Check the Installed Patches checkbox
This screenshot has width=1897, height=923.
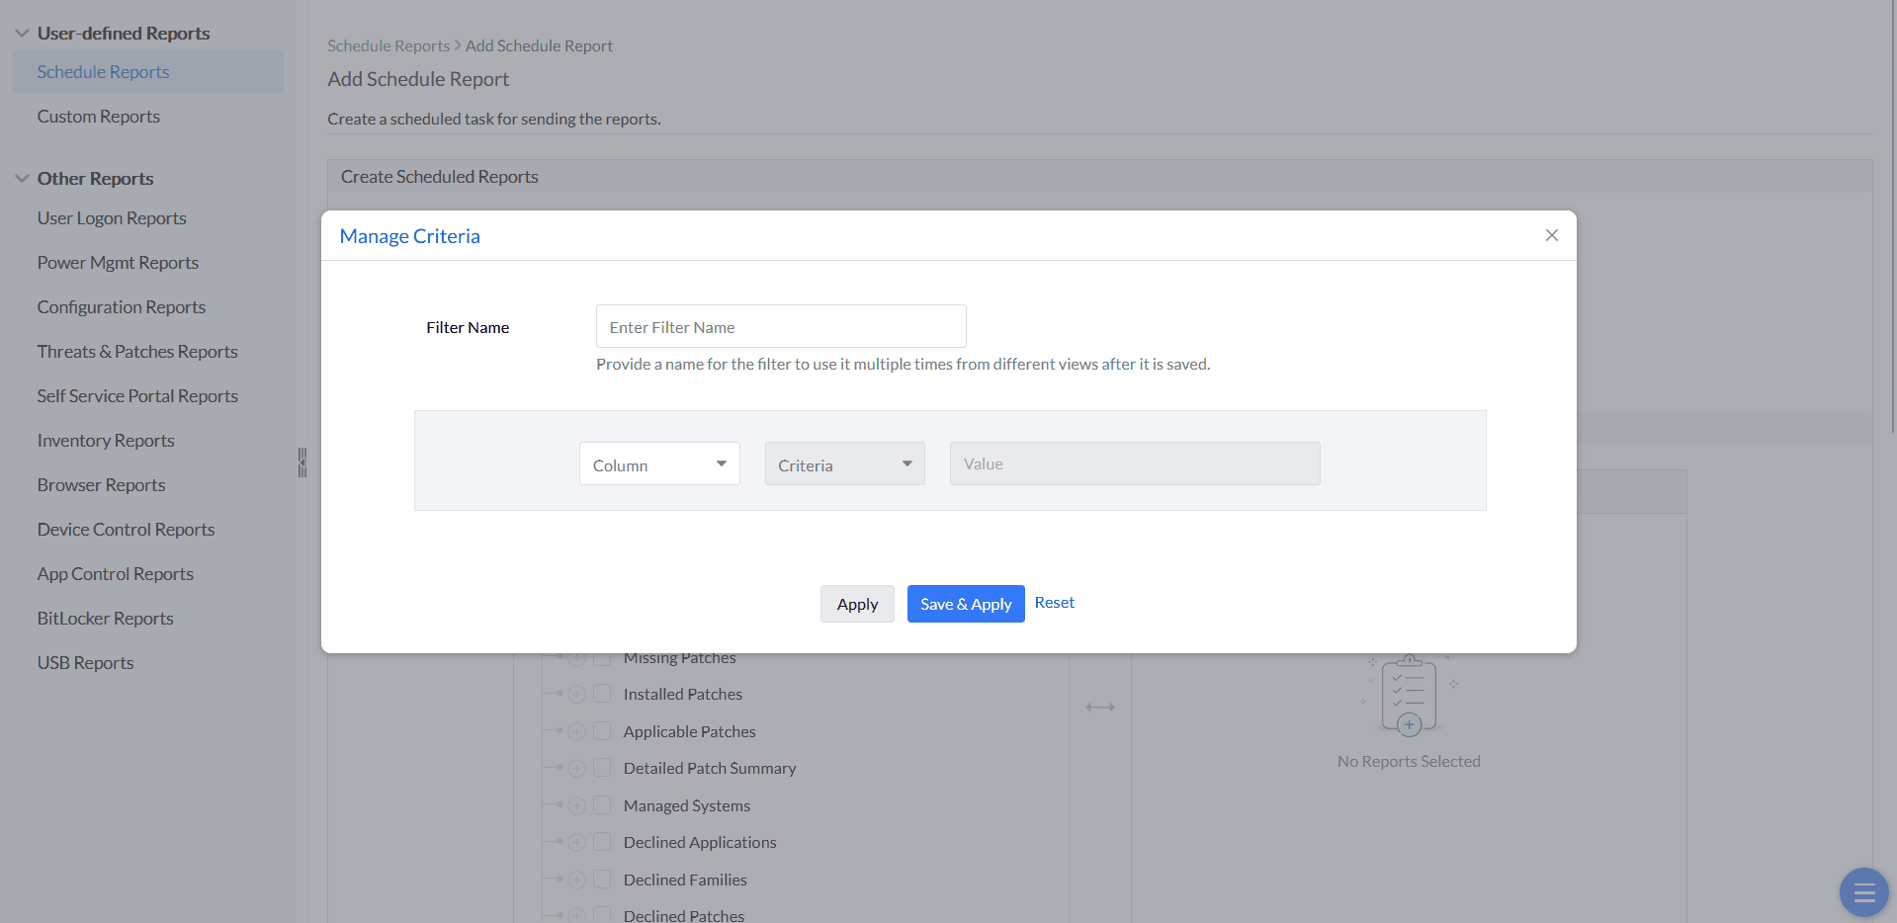602,694
